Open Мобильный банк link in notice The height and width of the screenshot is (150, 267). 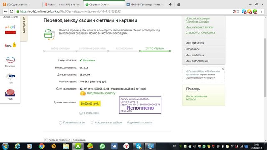[195, 71]
